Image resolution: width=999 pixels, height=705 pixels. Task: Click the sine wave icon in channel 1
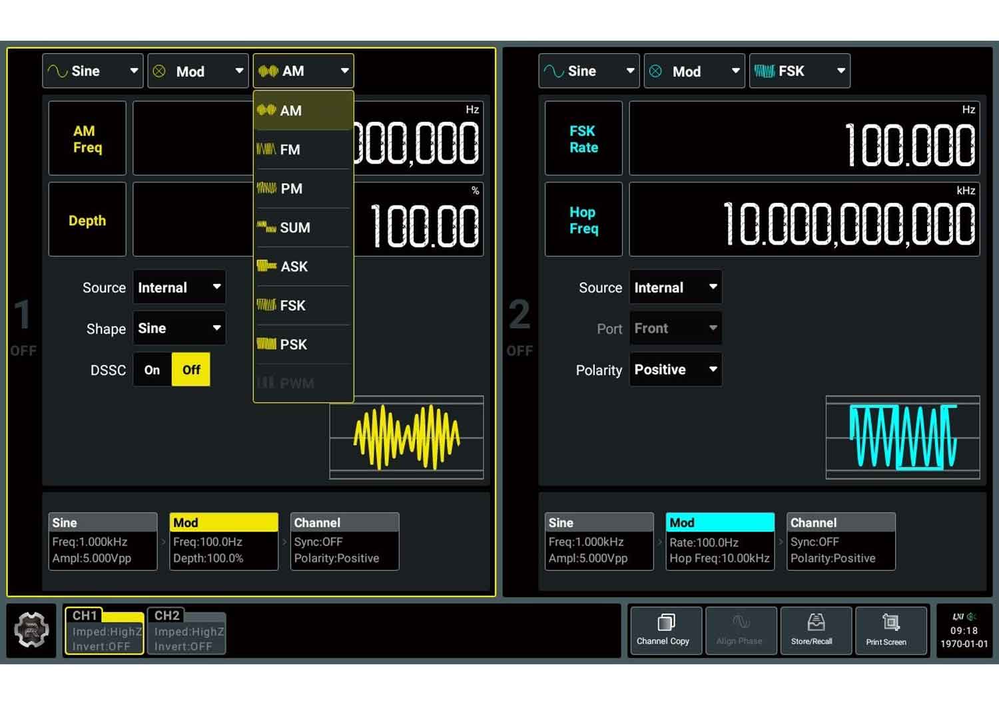click(57, 71)
